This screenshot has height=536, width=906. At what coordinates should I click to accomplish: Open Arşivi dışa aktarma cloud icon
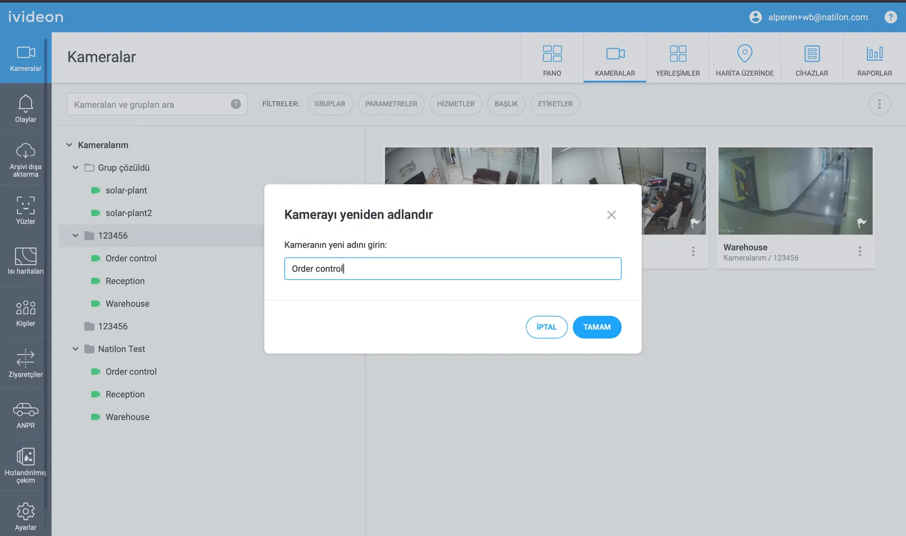tap(25, 151)
